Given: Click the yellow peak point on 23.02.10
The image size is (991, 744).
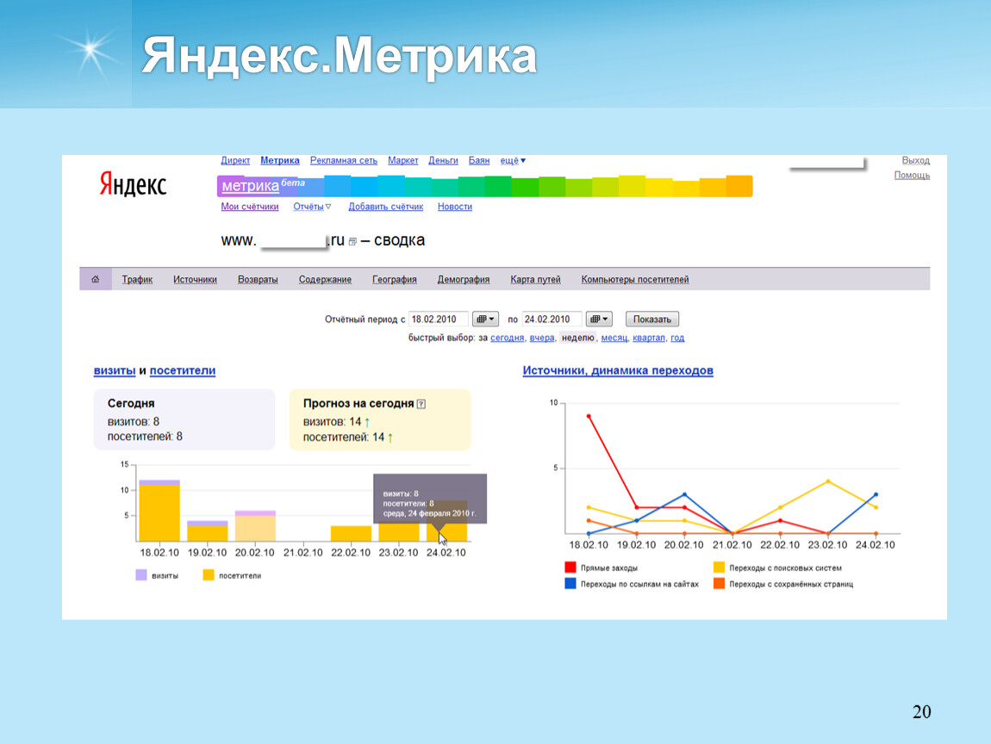Looking at the screenshot, I should (x=828, y=481).
